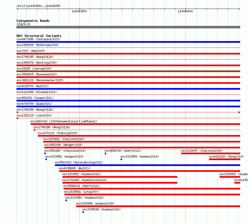Select the nsv560283 (Cooper2011) label
The image size is (248, 223).
[x=35, y=98]
